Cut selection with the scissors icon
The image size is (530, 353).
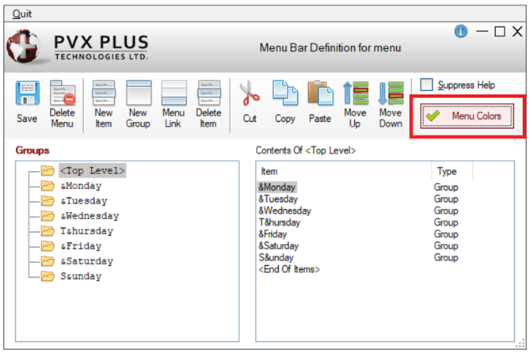coord(250,94)
